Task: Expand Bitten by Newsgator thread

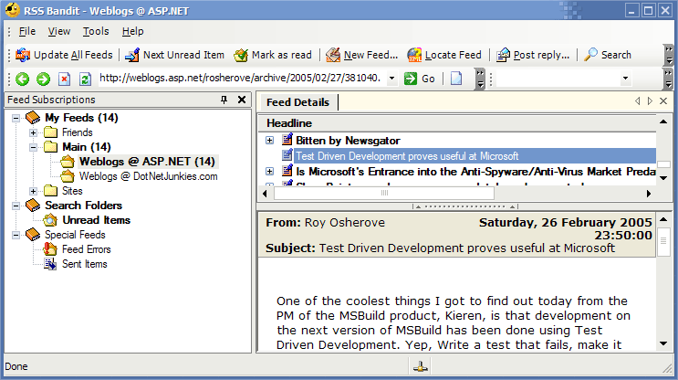Action: (x=269, y=141)
